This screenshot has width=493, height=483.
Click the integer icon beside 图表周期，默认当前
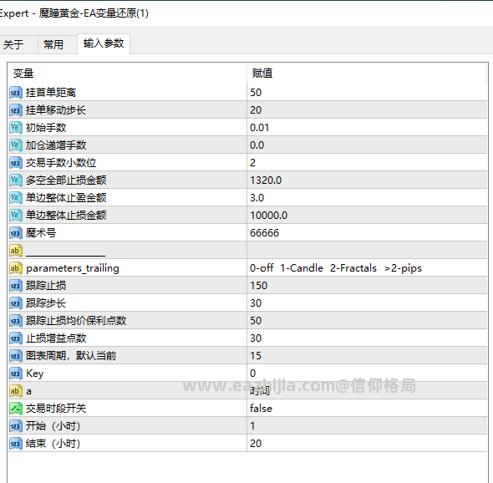tap(16, 356)
